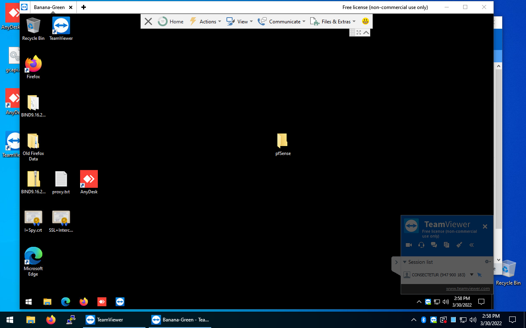526x328 pixels.
Task: Collapse the Session list section
Action: (x=404, y=262)
